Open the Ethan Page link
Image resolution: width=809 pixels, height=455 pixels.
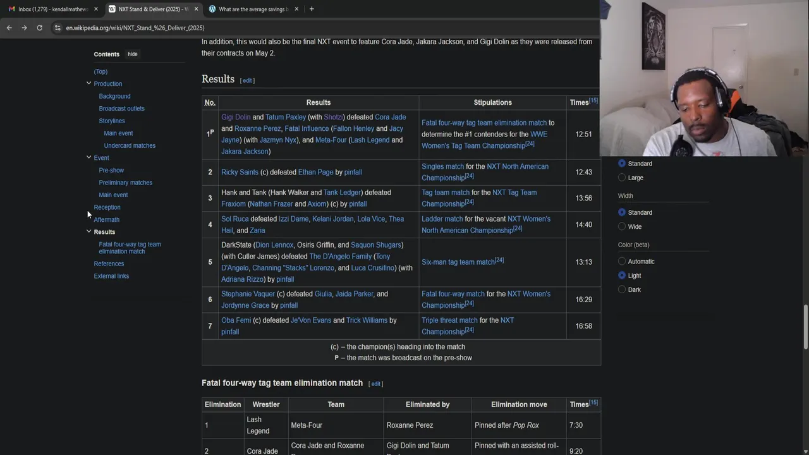tap(315, 172)
